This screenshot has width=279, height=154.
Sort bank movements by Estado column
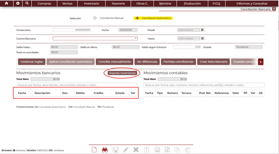pyautogui.click(x=120, y=93)
